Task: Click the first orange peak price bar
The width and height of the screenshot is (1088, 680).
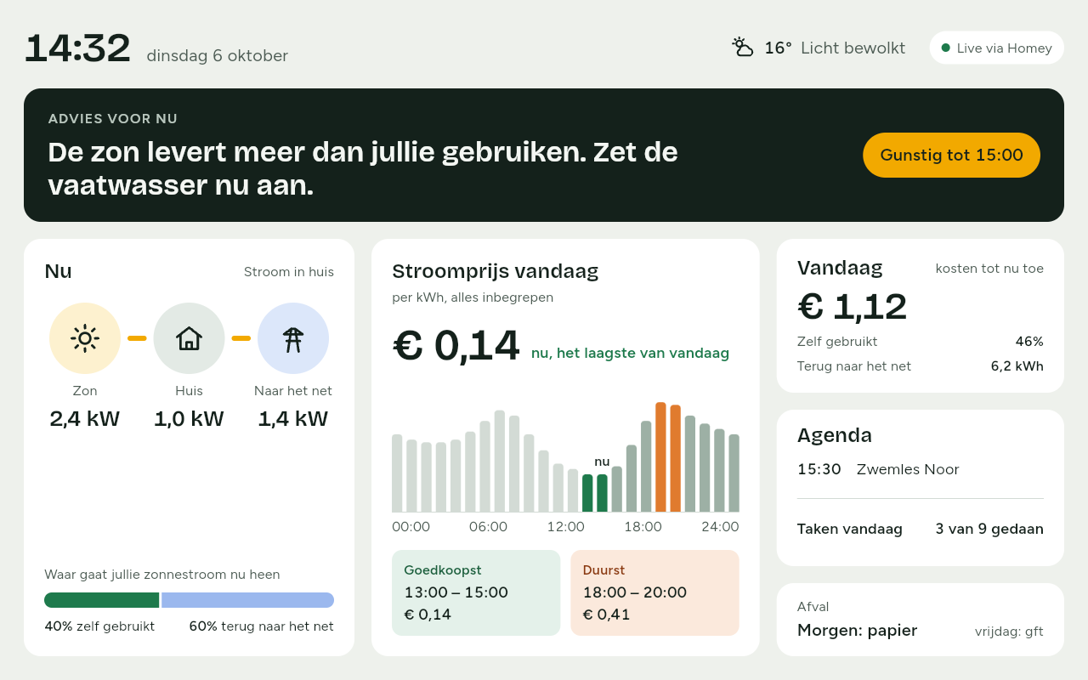Action: (660, 457)
